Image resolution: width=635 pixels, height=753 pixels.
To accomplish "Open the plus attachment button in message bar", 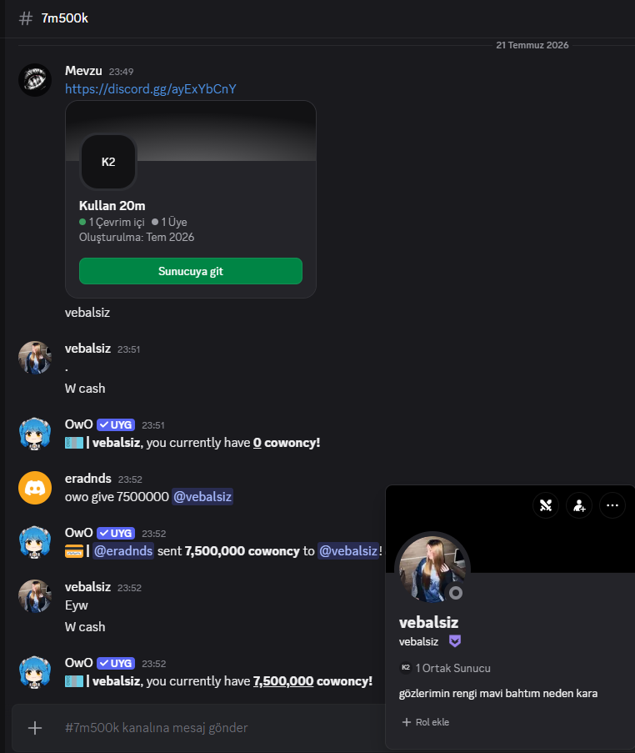I will coord(34,728).
